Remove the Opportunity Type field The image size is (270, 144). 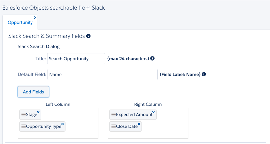tap(63, 124)
